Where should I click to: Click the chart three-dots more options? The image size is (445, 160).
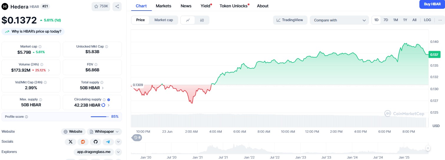coord(440,20)
